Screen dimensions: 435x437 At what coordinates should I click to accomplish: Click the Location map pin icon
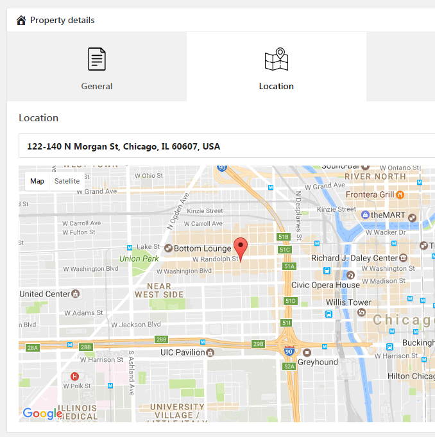point(276,59)
